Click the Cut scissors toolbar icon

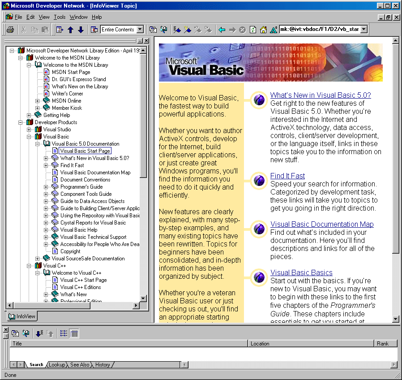(24, 30)
